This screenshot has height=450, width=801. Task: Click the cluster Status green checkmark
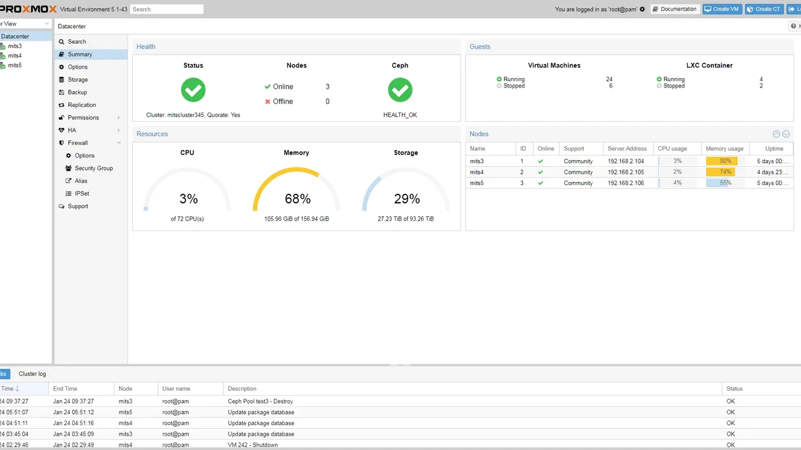193,90
